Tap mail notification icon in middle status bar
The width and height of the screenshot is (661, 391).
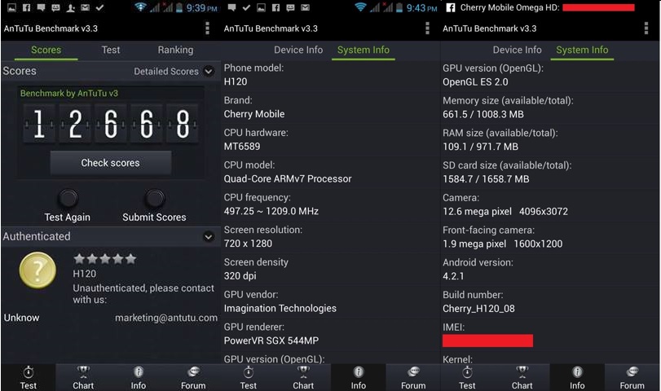[305, 7]
